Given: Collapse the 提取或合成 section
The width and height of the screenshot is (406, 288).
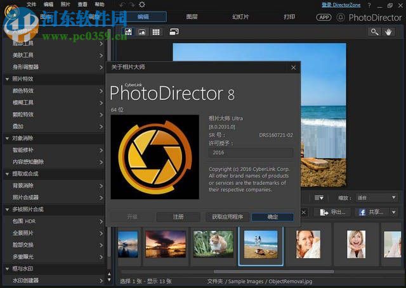Looking at the screenshot, I should [7, 174].
